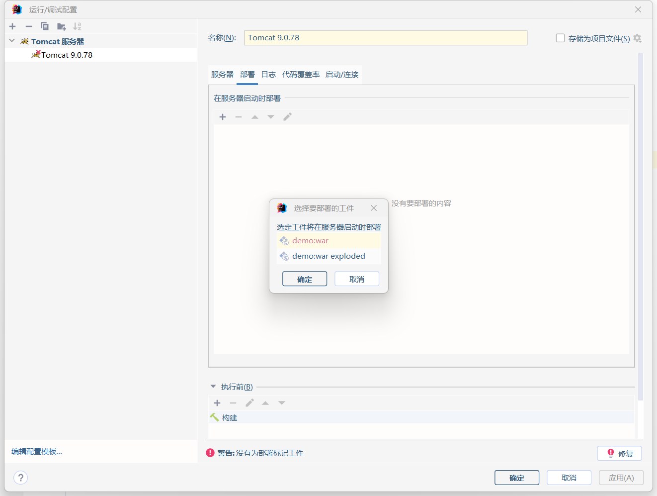Remove deployment artifact with minus icon

coord(239,117)
